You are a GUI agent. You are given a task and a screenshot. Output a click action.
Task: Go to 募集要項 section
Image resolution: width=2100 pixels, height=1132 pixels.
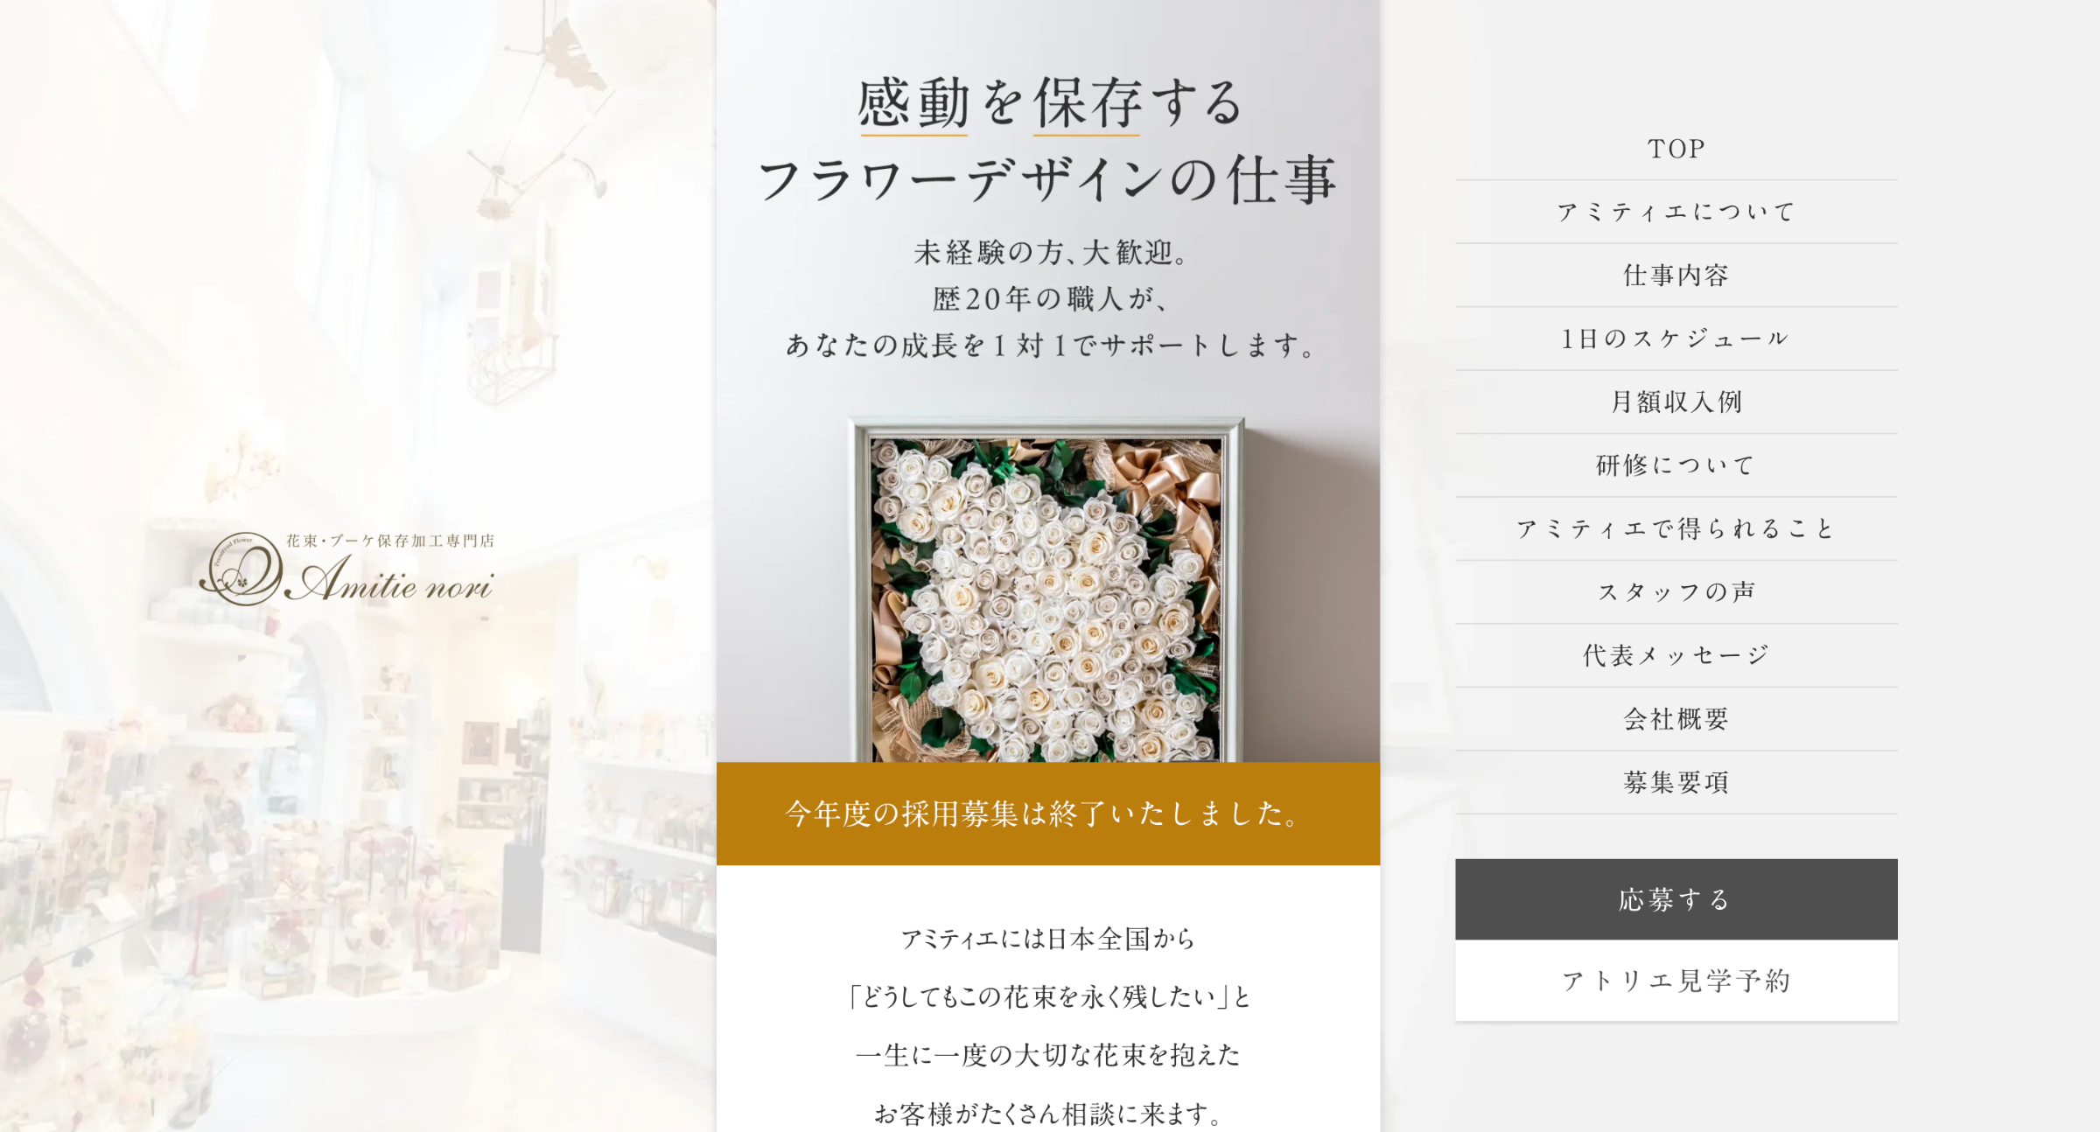pos(1676,782)
